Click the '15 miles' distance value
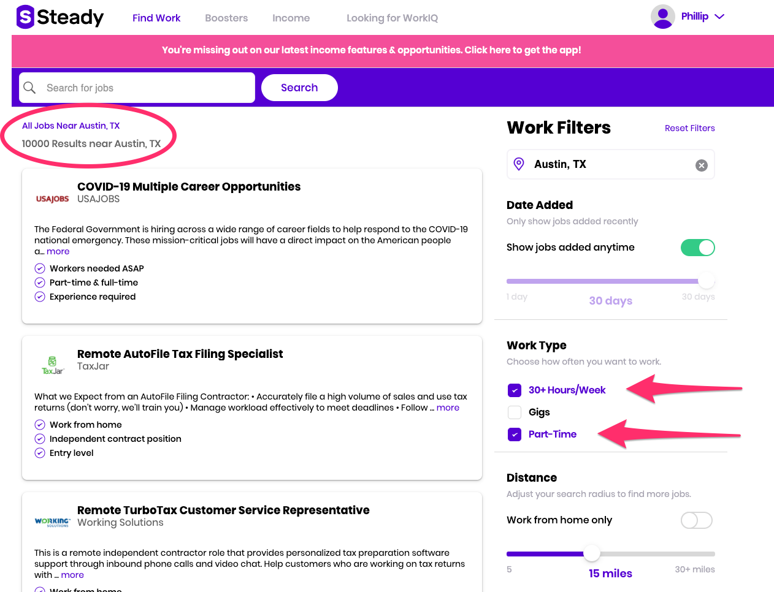This screenshot has height=592, width=774. pos(610,574)
